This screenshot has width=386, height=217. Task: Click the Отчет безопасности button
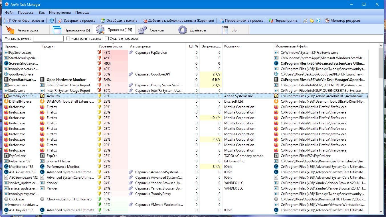pos(25,21)
